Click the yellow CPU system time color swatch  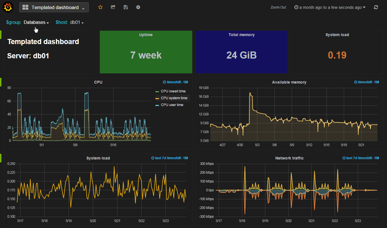[157, 98]
